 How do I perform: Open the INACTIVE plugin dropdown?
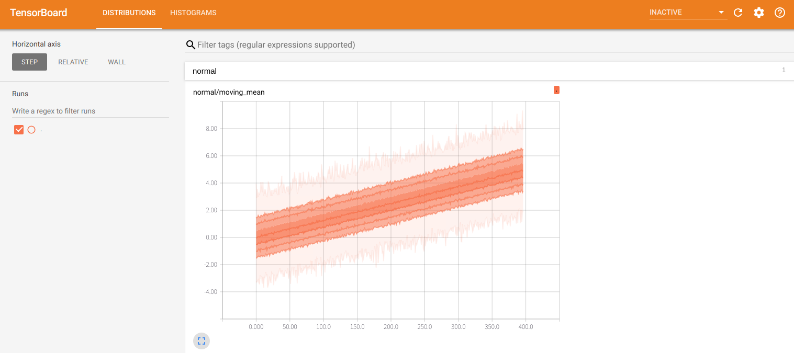pyautogui.click(x=688, y=13)
